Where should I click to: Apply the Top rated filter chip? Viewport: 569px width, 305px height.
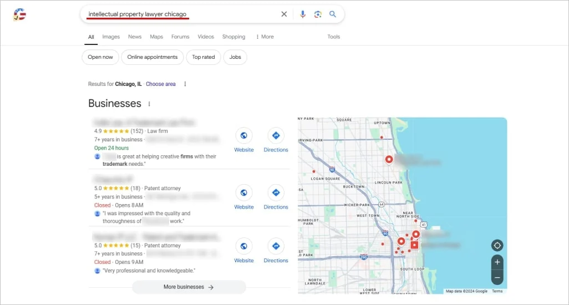click(203, 57)
